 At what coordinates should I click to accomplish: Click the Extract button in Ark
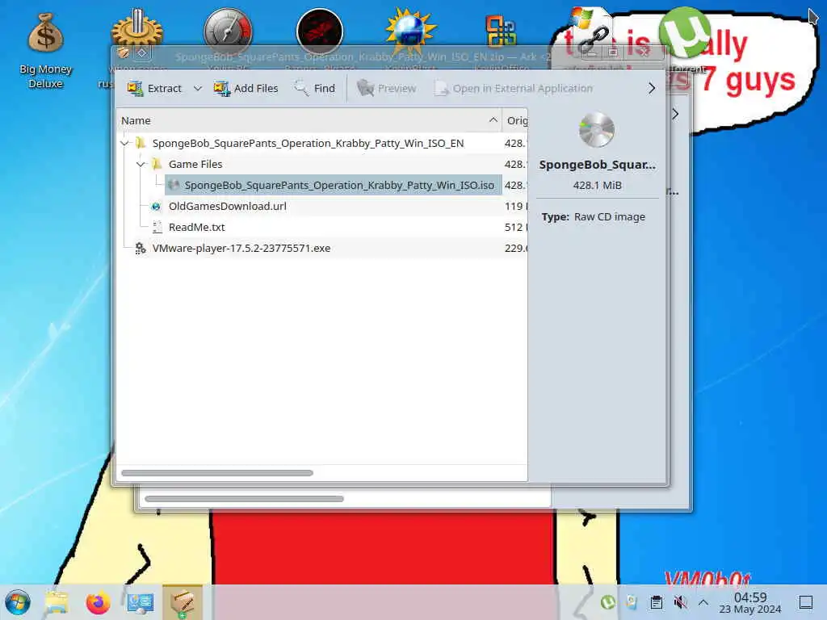tap(154, 89)
